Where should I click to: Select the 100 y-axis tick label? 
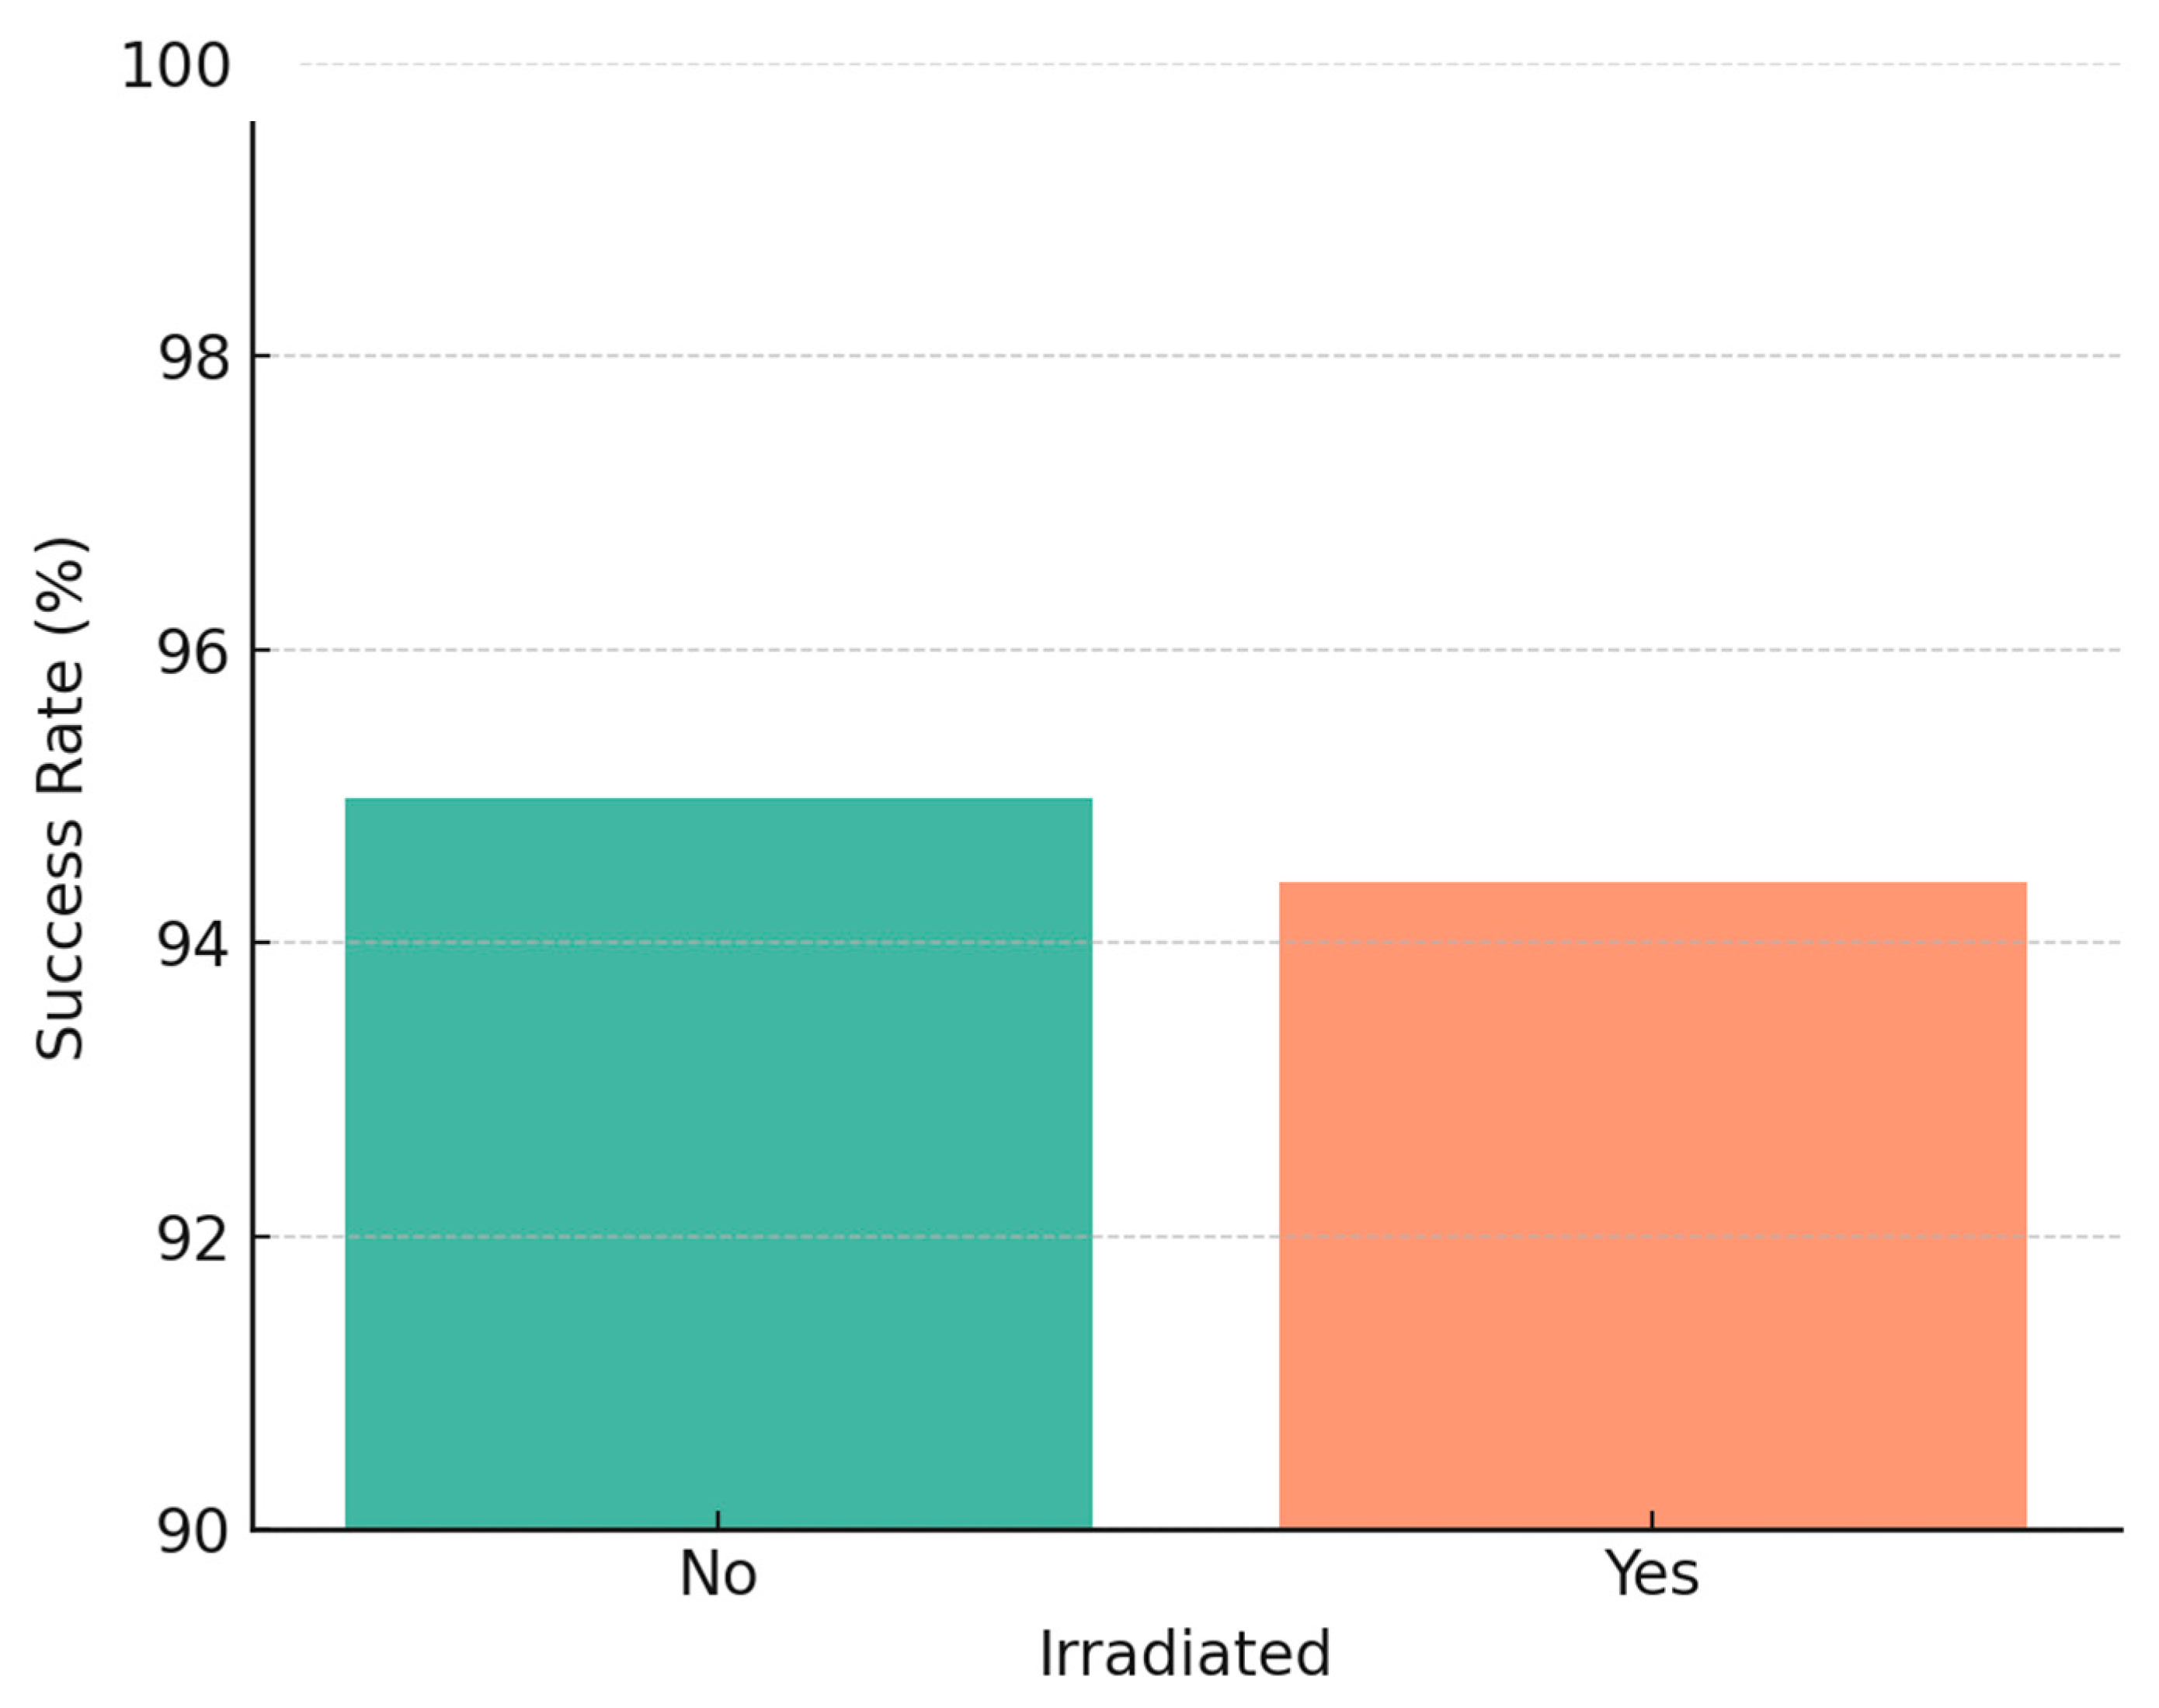176,68
